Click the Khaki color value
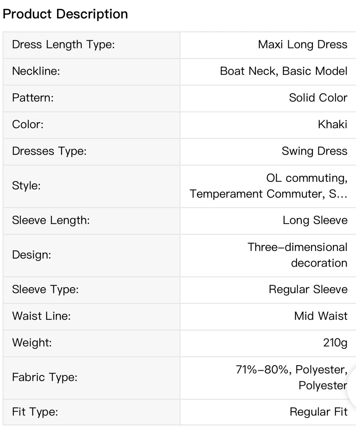The height and width of the screenshot is (434, 356). click(x=332, y=124)
